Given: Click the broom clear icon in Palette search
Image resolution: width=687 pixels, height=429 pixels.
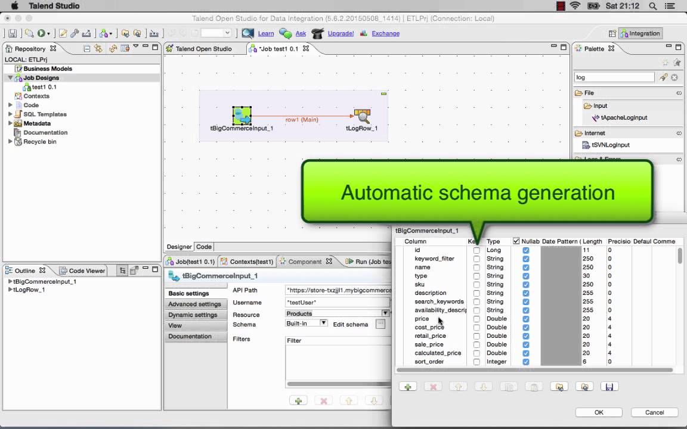Looking at the screenshot, I should [663, 77].
